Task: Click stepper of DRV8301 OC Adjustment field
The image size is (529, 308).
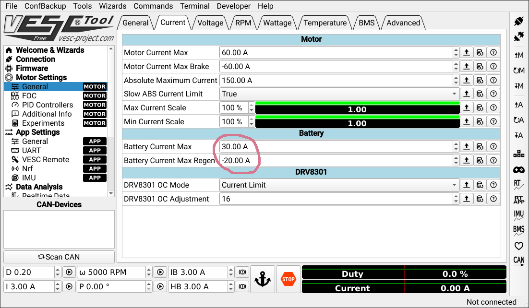Action: 456,199
